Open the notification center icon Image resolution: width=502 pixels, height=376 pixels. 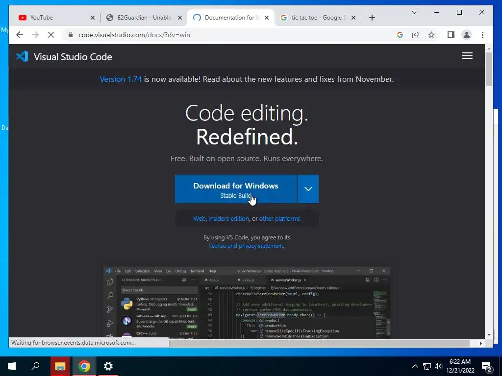[x=487, y=367]
